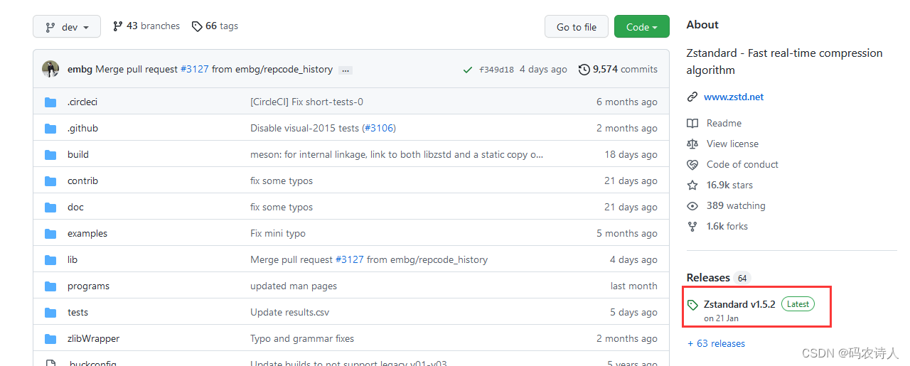This screenshot has width=910, height=366.
Task: Click the eye watching icon
Action: [x=692, y=206]
